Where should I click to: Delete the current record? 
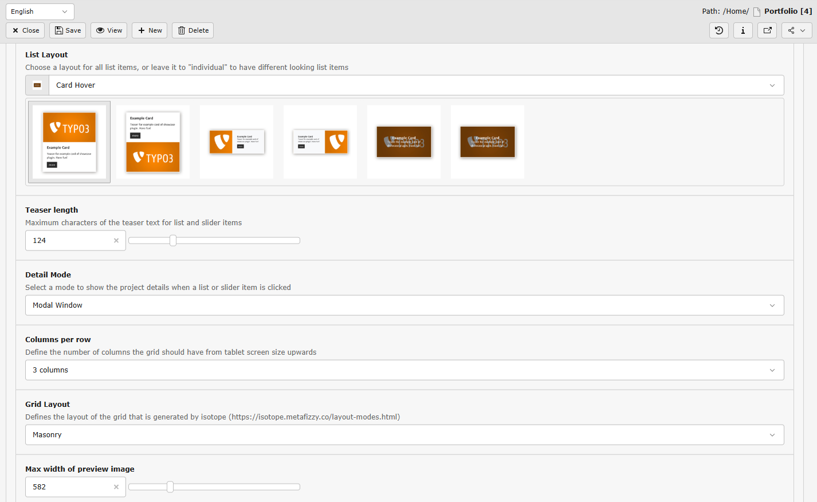coord(193,30)
